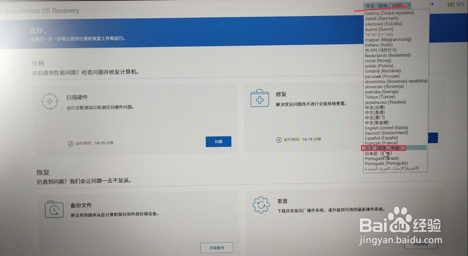Image resolution: width=468 pixels, height=256 pixels.
Task: Choose 日本語 language option
Action: tap(378, 153)
